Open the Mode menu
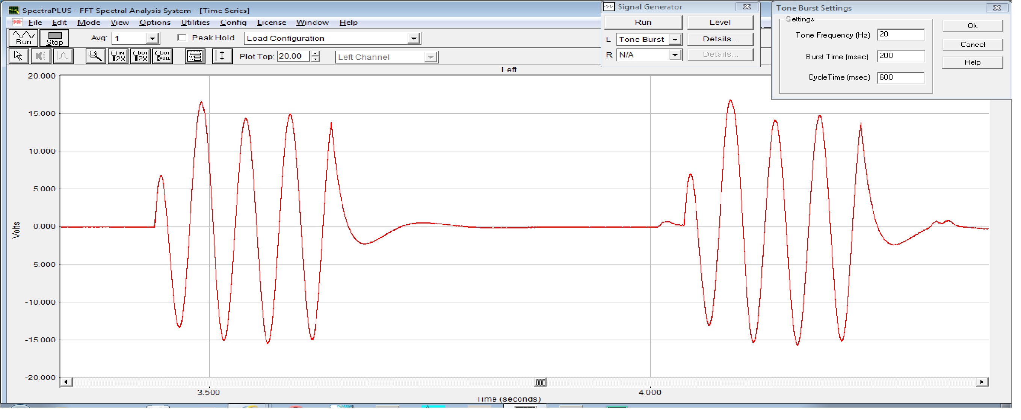The width and height of the screenshot is (1021, 420). (x=89, y=23)
